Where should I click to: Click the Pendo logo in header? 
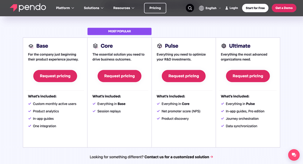click(28, 8)
